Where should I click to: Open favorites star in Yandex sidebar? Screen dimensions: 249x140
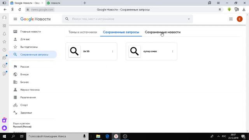4,42
